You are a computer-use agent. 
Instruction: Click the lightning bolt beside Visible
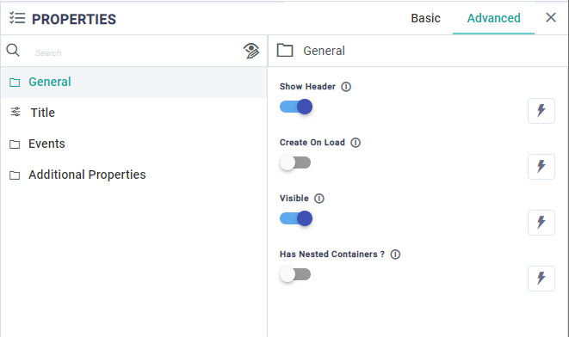[x=541, y=222]
